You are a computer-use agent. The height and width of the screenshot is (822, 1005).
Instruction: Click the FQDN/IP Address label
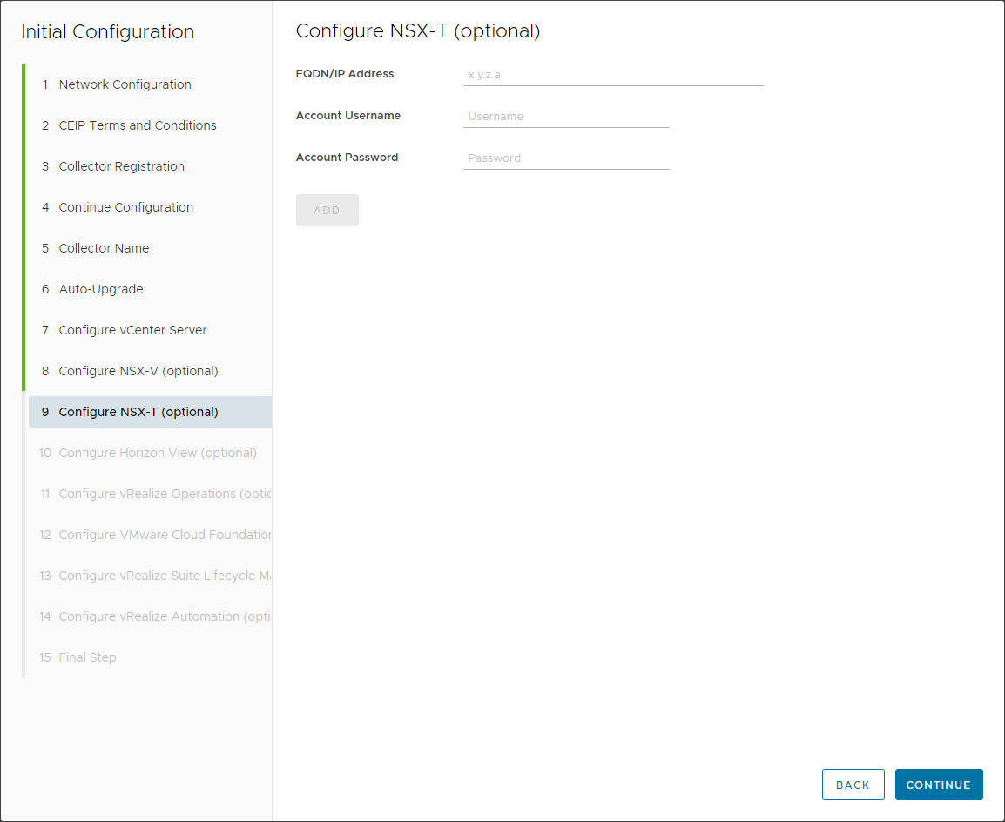pos(345,74)
